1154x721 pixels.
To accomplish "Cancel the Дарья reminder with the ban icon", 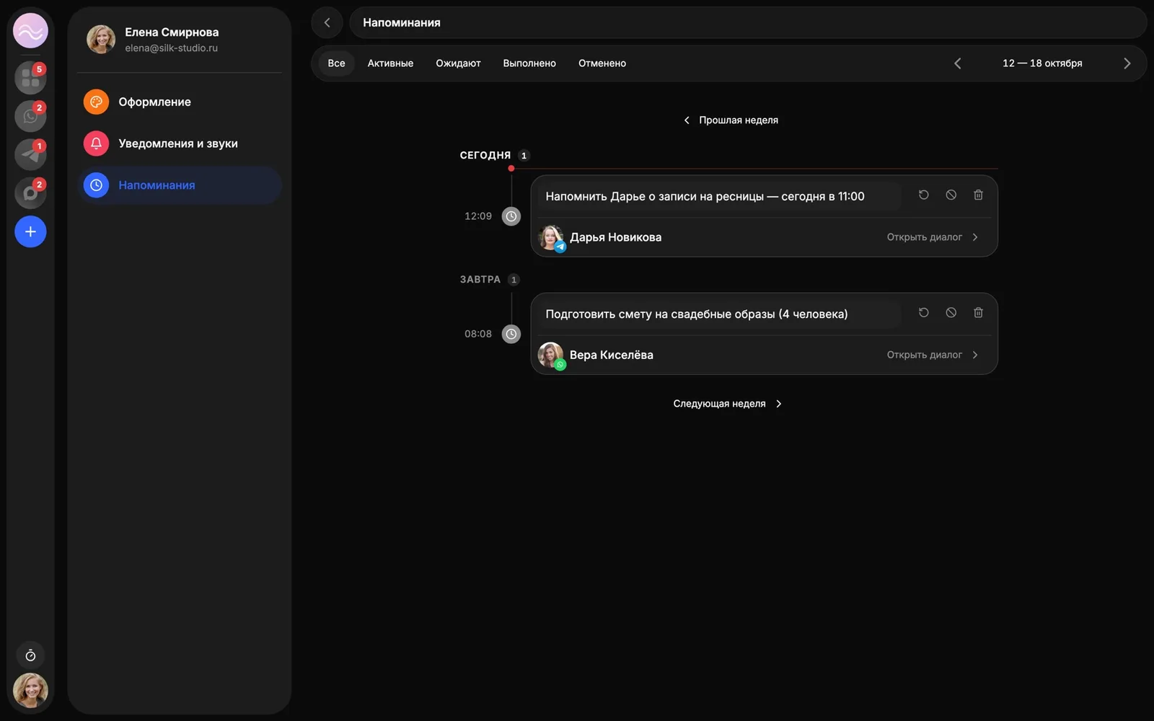I will [x=951, y=195].
